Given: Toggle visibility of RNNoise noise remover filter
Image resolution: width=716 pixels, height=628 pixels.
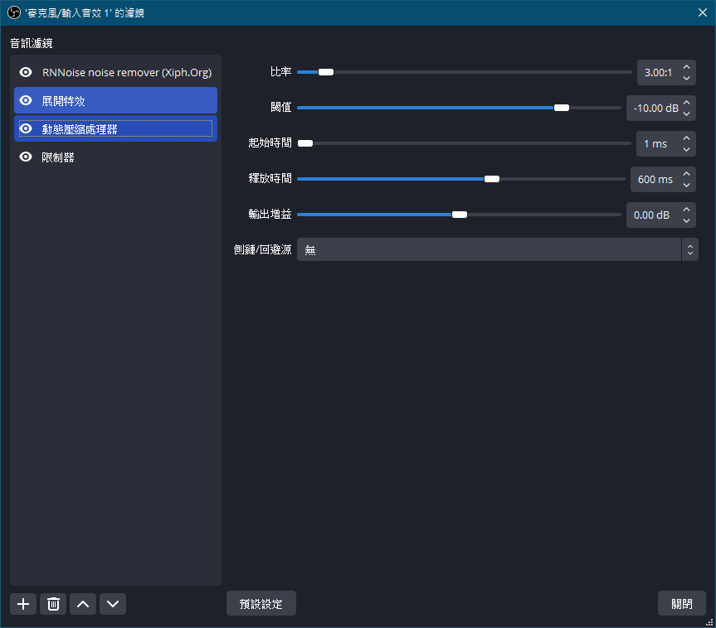Looking at the screenshot, I should click(26, 72).
